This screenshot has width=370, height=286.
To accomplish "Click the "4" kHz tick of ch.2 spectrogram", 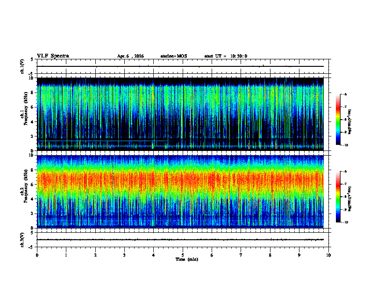I will tap(32, 199).
